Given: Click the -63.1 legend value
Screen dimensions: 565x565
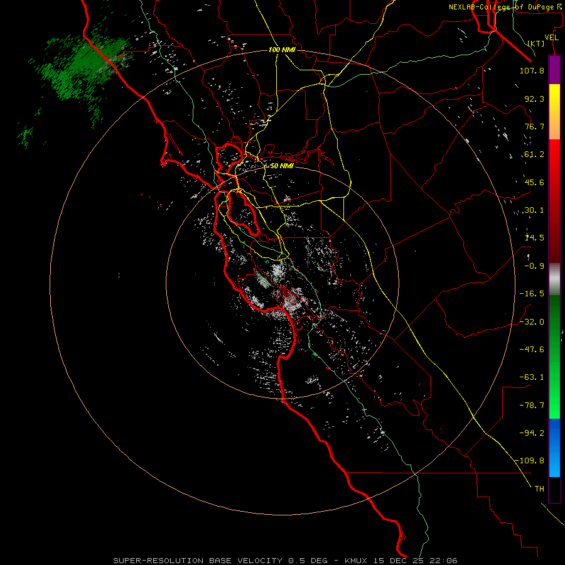Looking at the screenshot, I should pos(532,377).
